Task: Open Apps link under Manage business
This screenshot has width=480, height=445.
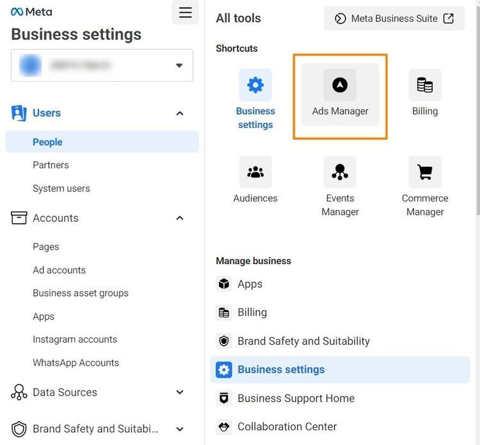Action: point(250,284)
